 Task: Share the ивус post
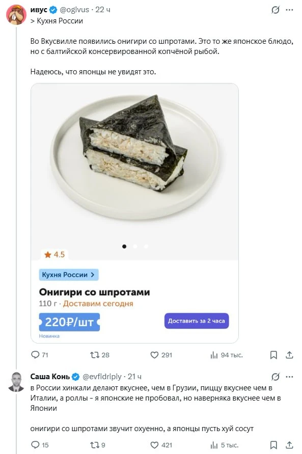pyautogui.click(x=290, y=355)
